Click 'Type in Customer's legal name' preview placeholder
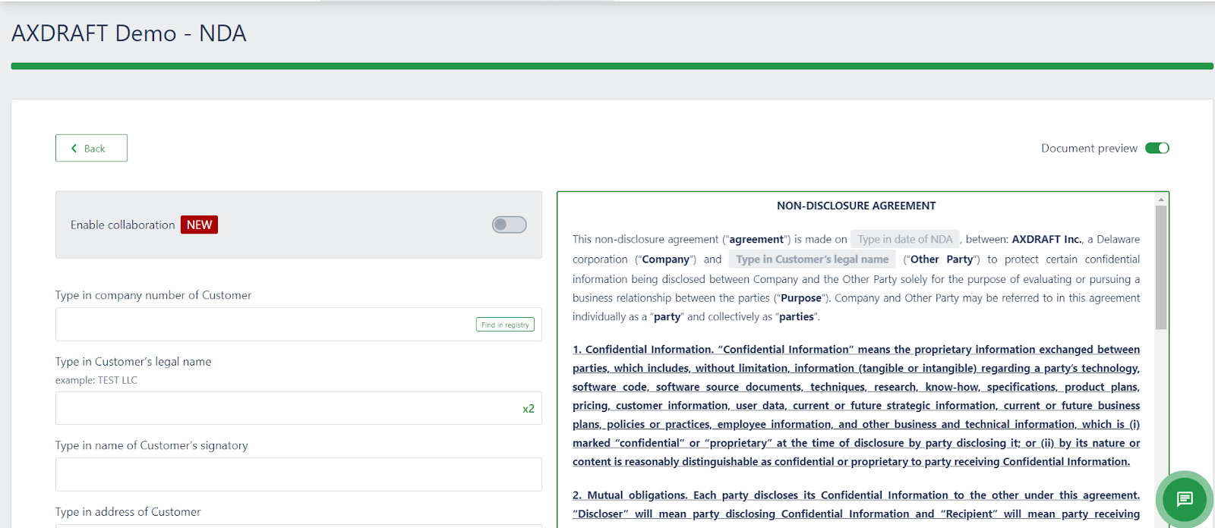 point(812,259)
